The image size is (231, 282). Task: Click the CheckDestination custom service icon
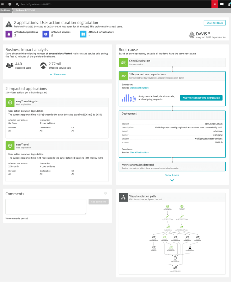pos(123,62)
